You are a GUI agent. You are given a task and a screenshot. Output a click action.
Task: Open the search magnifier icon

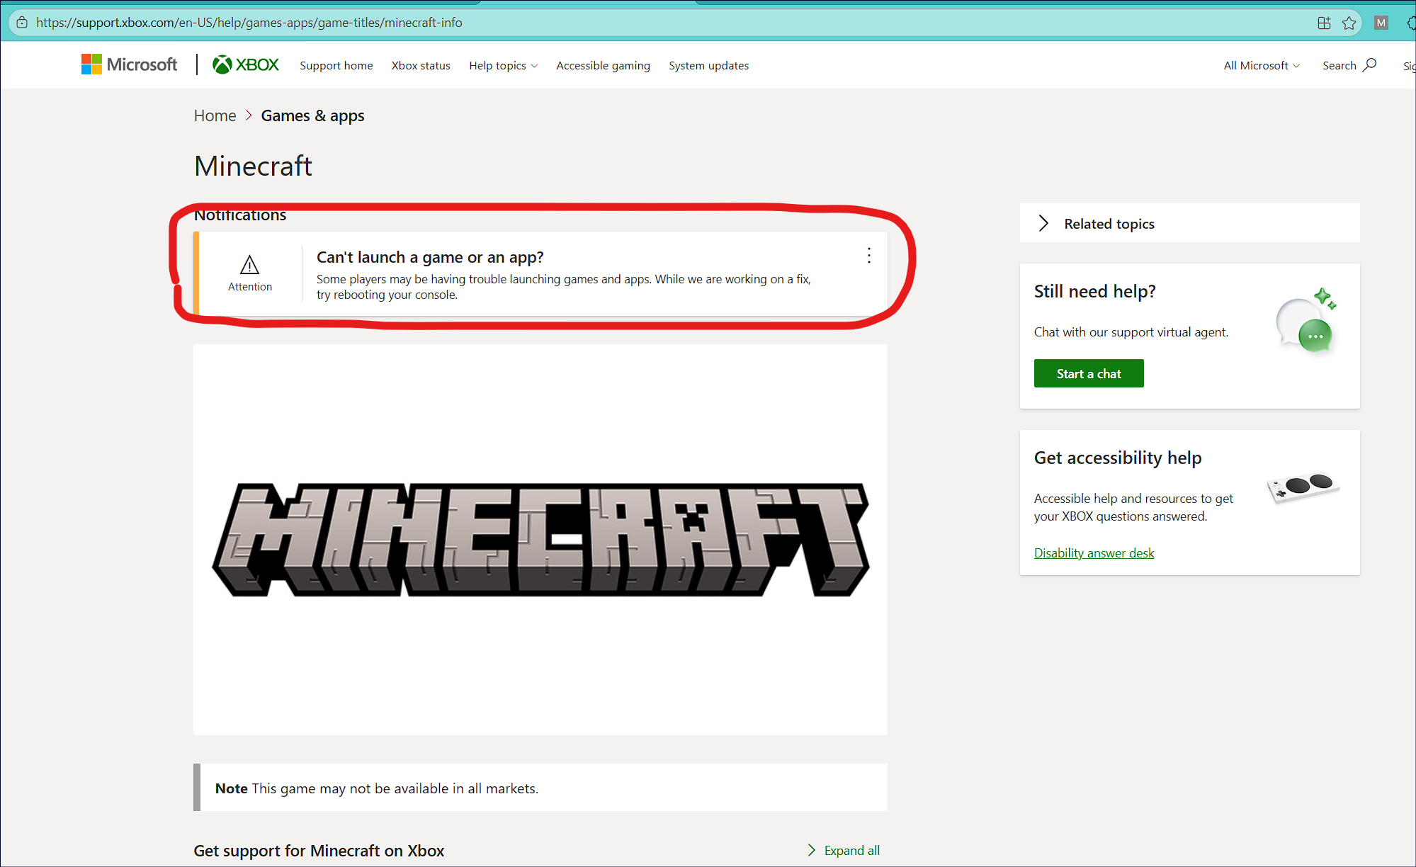1370,64
